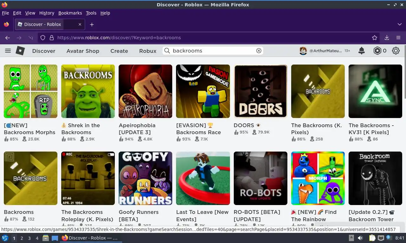Open the Create link
The image size is (406, 243).
point(119,51)
